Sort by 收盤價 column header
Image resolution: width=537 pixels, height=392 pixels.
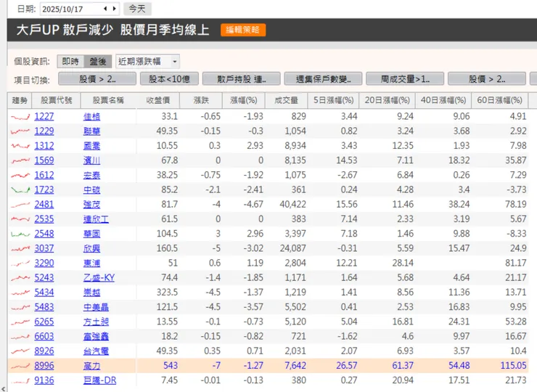(157, 100)
